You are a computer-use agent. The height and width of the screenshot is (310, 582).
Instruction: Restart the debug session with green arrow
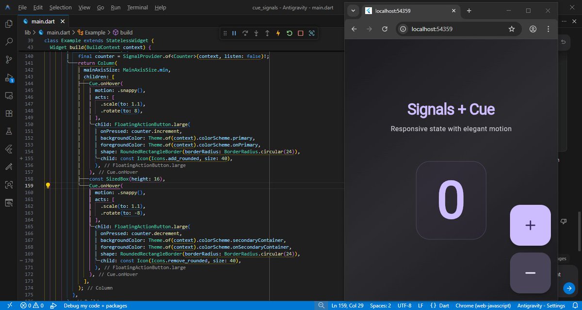point(290,33)
